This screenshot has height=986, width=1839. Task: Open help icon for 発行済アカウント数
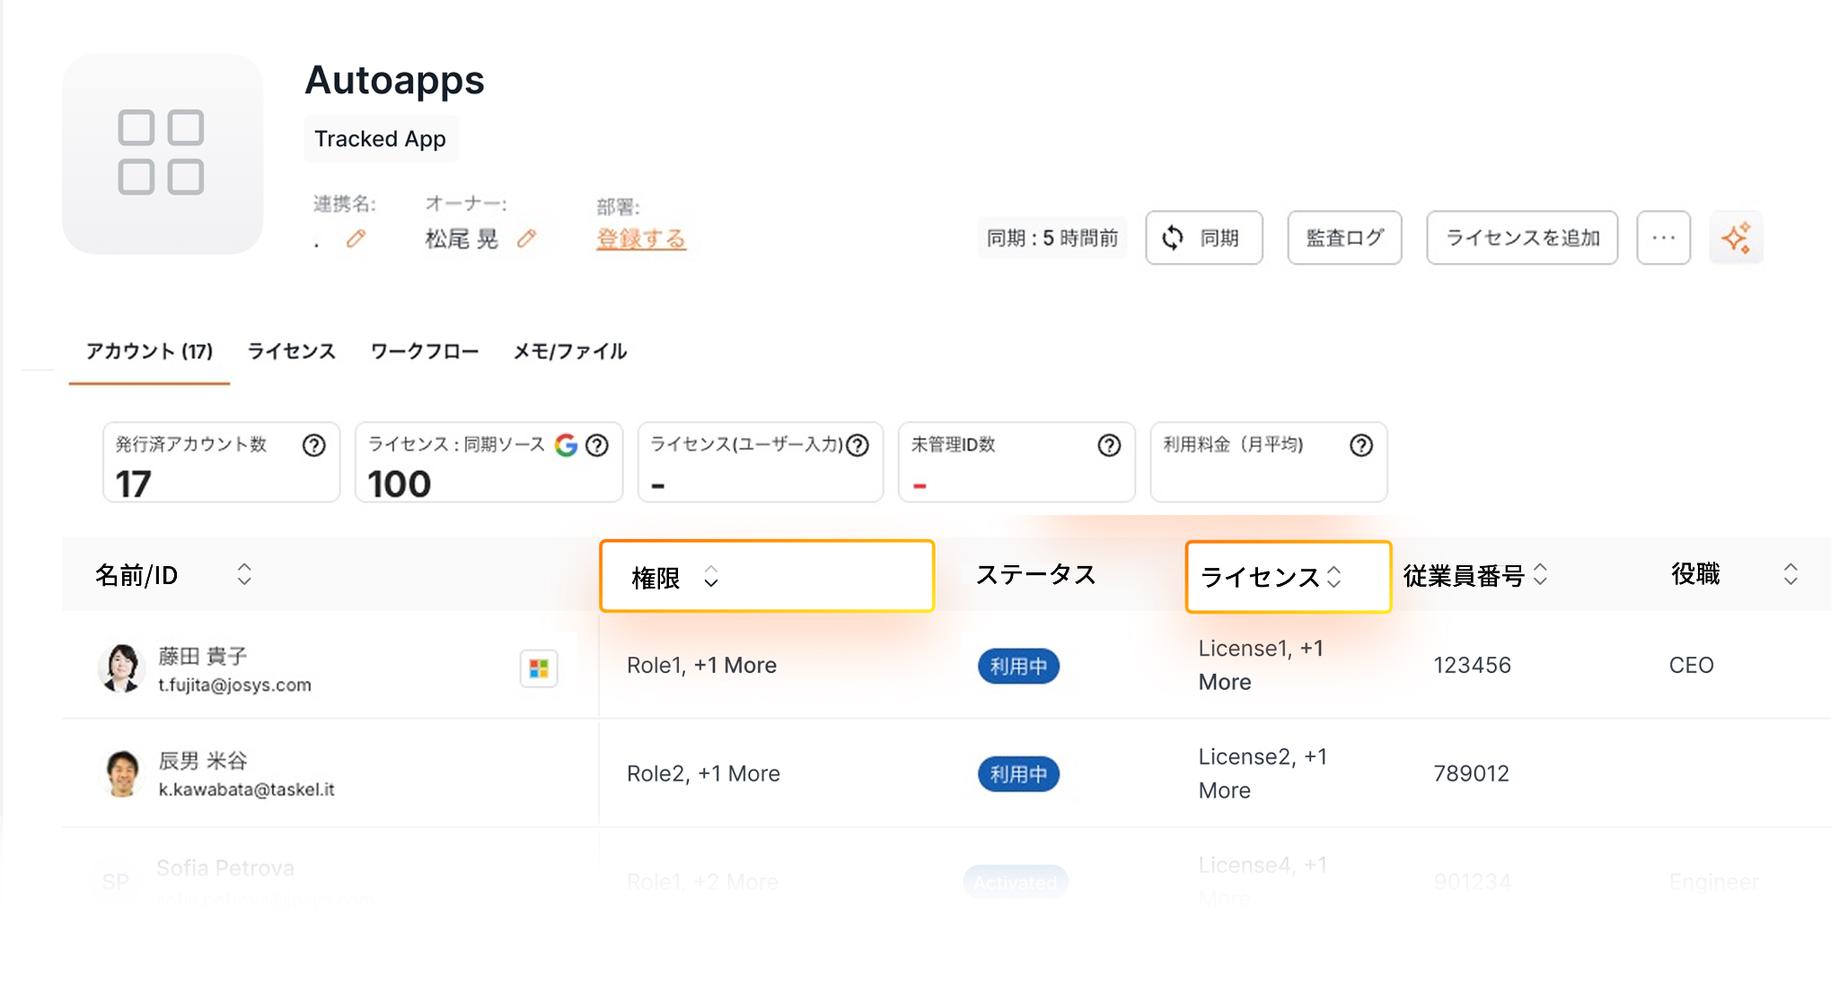313,445
